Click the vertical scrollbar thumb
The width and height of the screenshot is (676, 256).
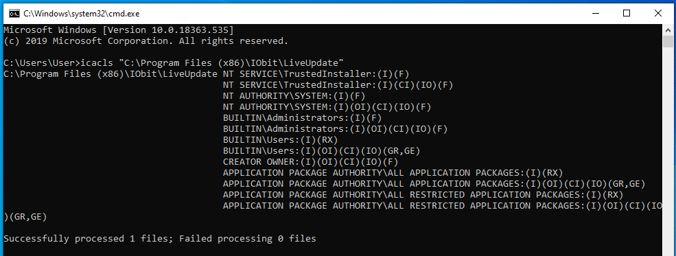pos(668,42)
